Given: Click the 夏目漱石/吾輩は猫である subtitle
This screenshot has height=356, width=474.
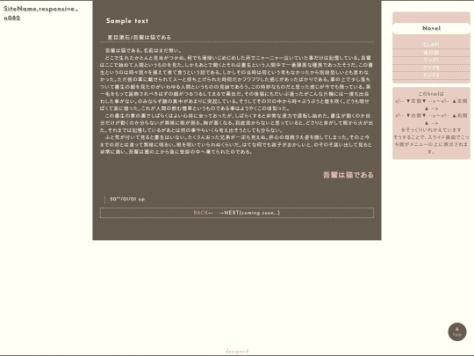Looking at the screenshot, I should (140, 37).
